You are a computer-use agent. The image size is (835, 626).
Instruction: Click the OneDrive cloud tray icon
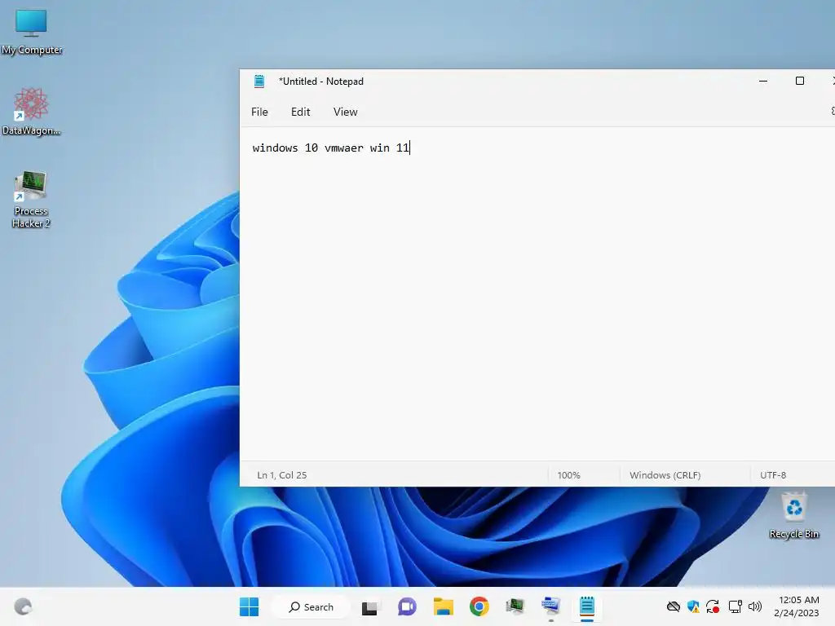pos(673,606)
